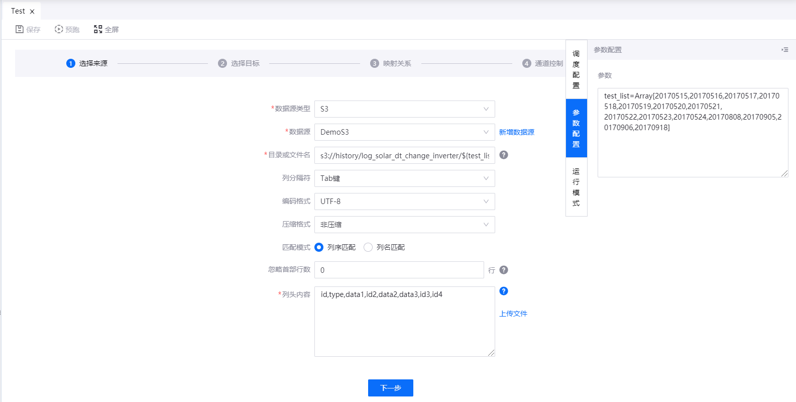Select 列名匹配 radio button
This screenshot has height=402, width=796.
368,247
